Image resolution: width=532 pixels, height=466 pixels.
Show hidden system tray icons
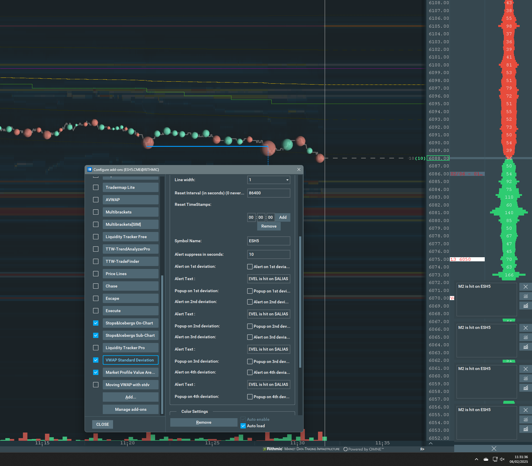(x=477, y=459)
